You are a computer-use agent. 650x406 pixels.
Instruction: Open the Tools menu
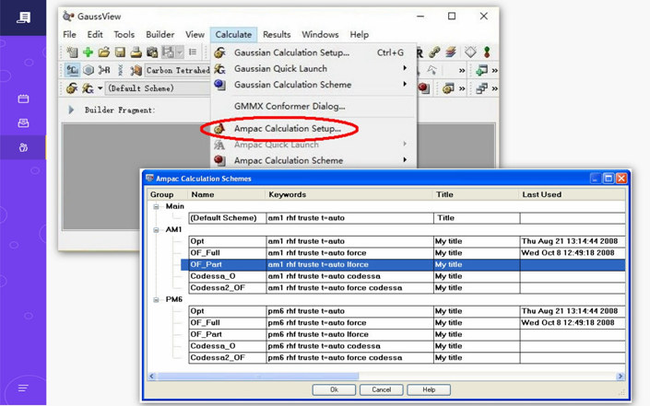tap(124, 34)
